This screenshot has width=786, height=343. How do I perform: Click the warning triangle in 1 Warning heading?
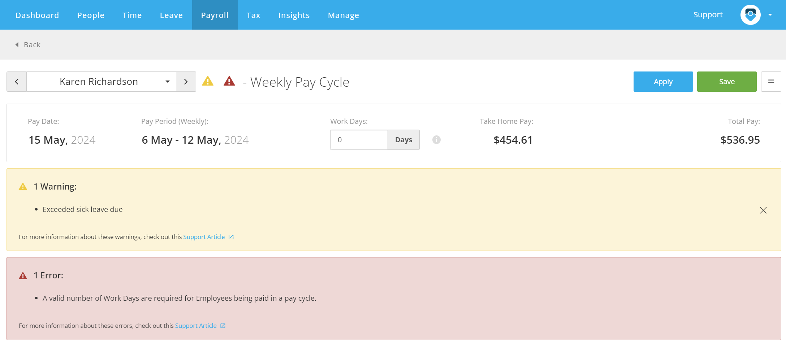[x=23, y=187]
